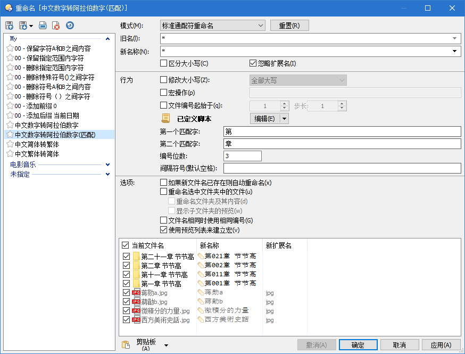465x354 pixels.
Task: Uncheck the 忽略扩展名(I) checkbox
Action: tap(253, 63)
